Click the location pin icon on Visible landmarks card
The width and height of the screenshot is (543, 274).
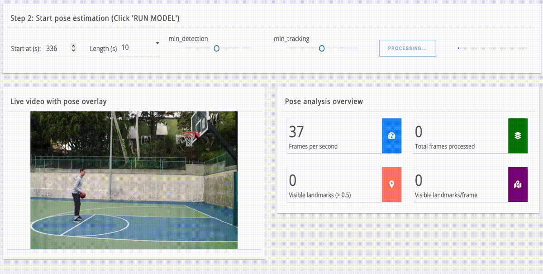(392, 184)
